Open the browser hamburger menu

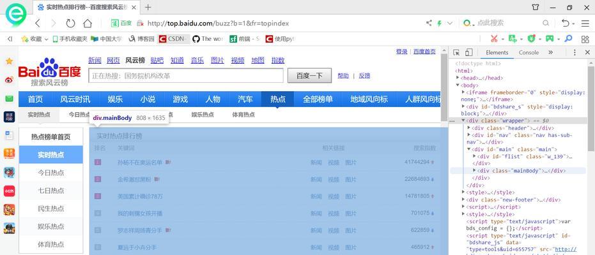tap(585, 24)
